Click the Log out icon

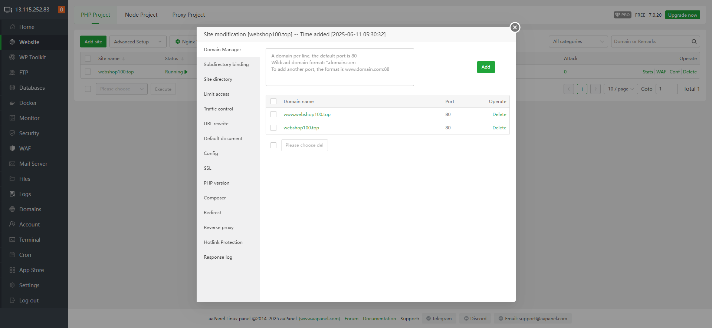point(12,301)
